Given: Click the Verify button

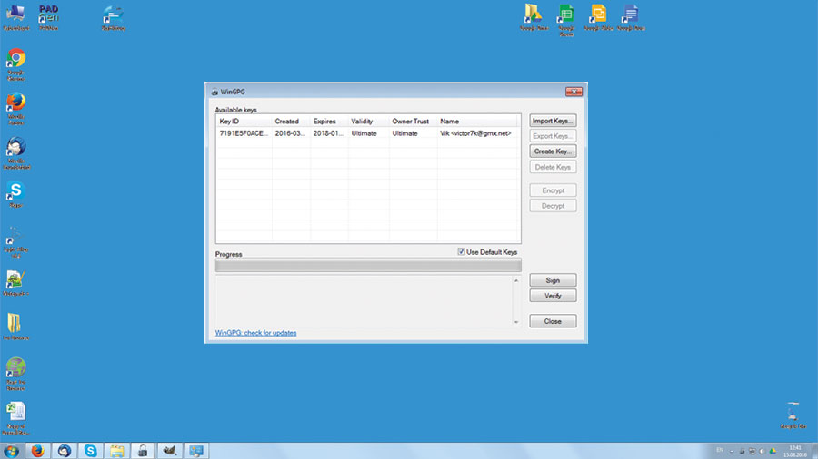Looking at the screenshot, I should [x=553, y=296].
